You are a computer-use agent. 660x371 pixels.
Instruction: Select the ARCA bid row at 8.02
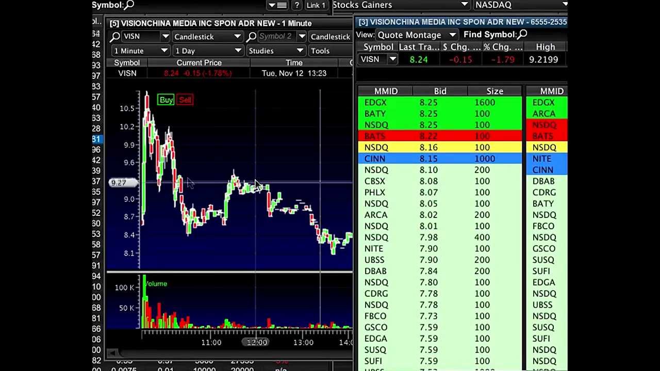pos(440,215)
